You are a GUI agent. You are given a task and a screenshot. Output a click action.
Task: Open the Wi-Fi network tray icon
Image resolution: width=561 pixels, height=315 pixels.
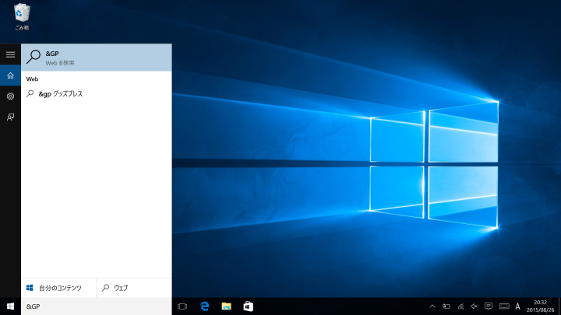tap(460, 306)
